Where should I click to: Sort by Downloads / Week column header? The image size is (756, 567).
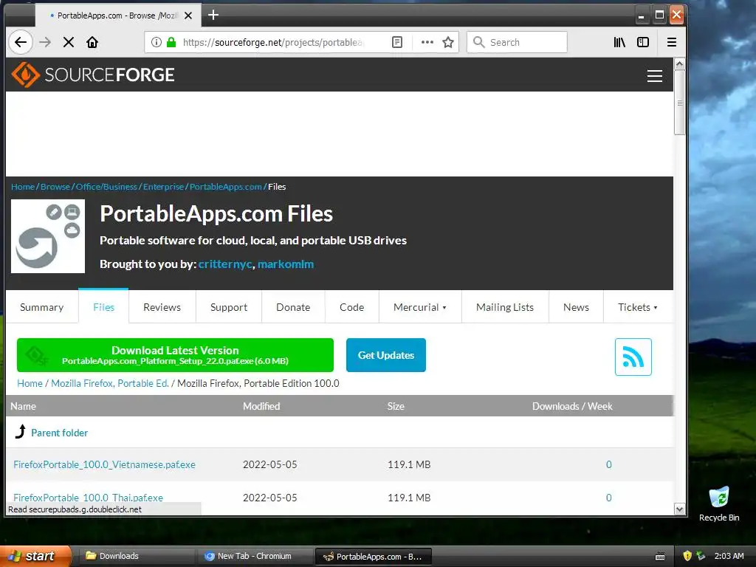(572, 407)
